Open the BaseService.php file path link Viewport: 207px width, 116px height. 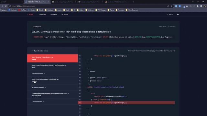coord(151,51)
